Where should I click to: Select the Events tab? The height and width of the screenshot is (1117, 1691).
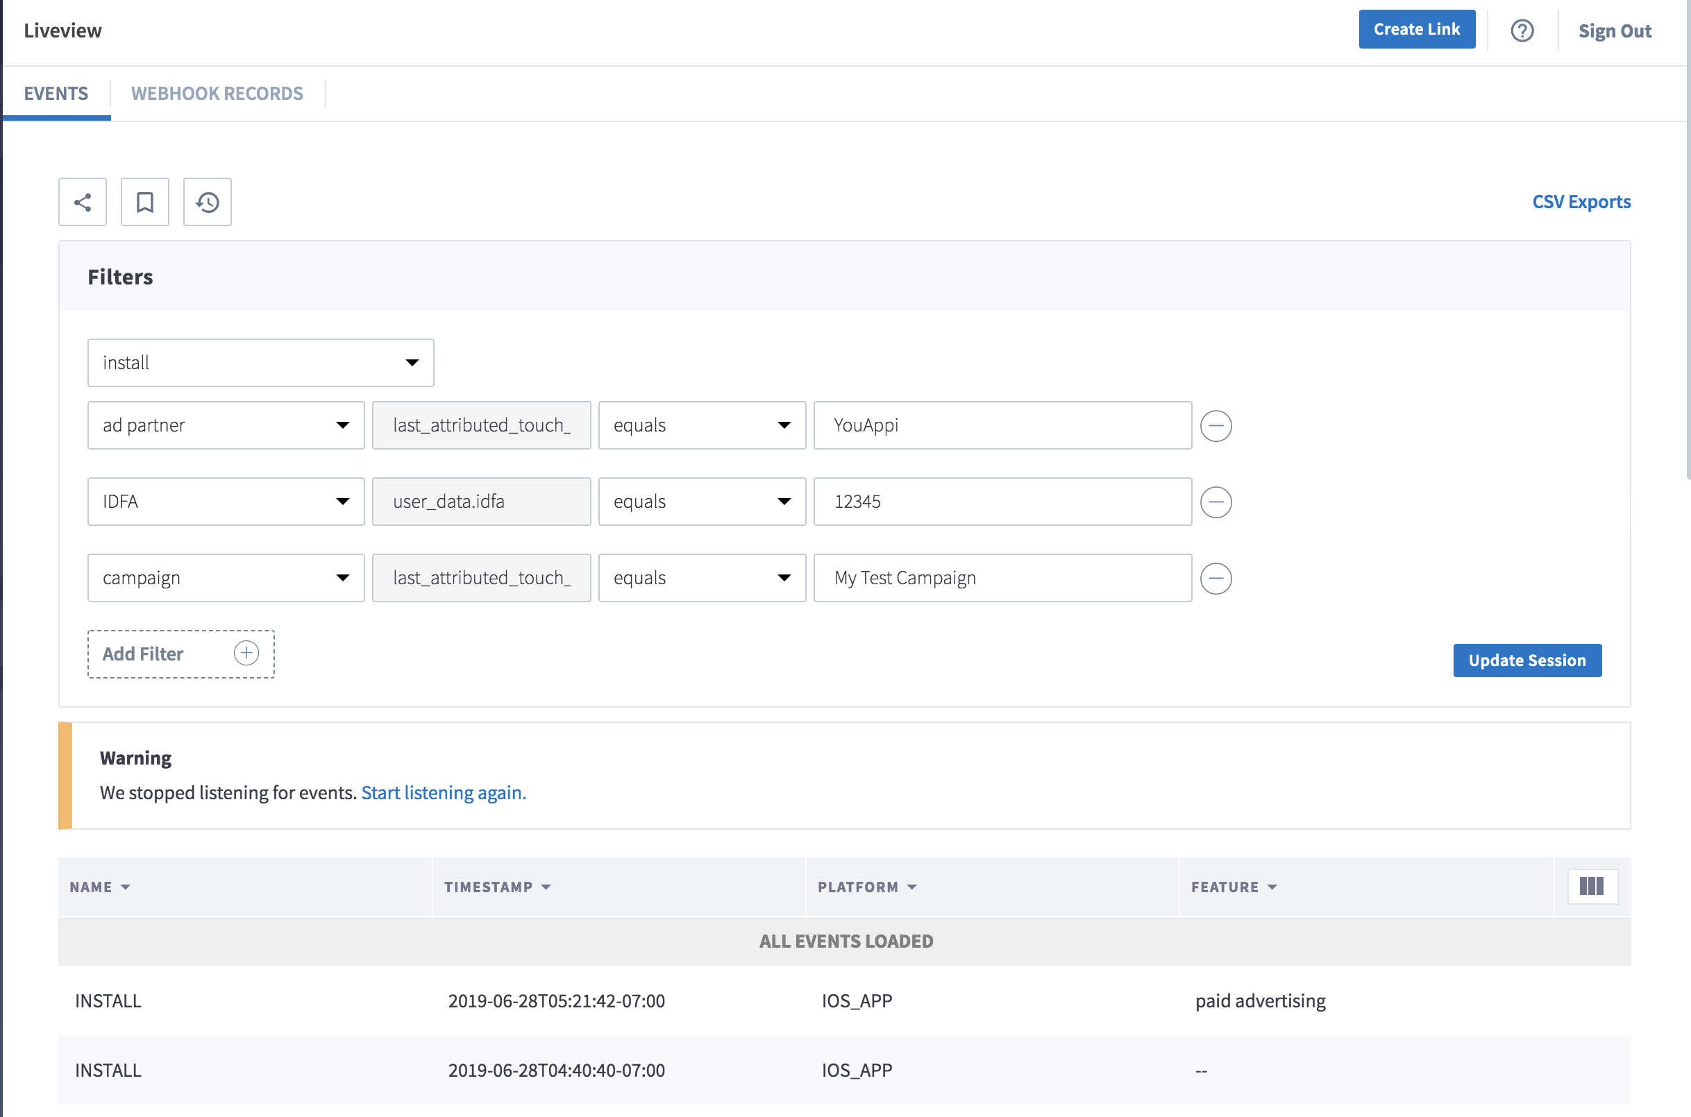coord(56,94)
